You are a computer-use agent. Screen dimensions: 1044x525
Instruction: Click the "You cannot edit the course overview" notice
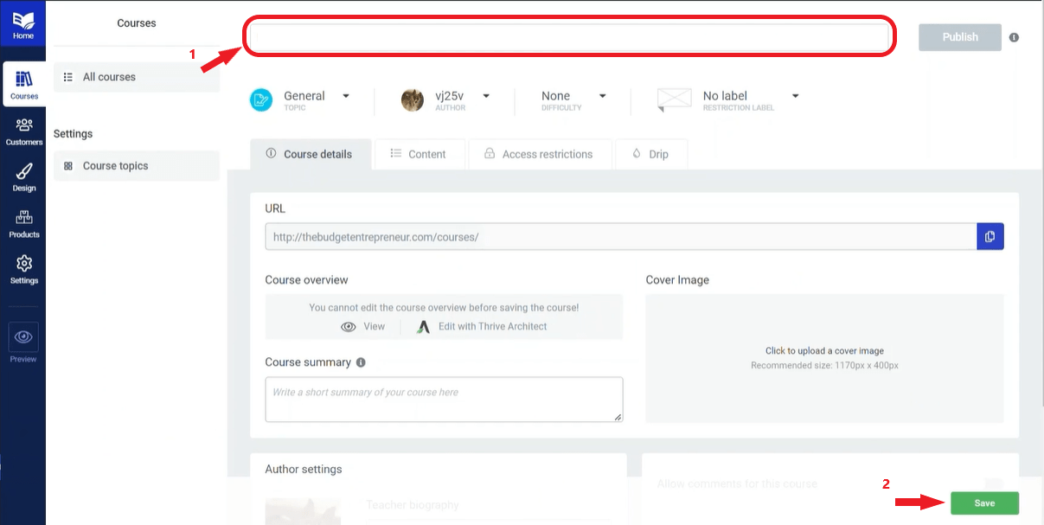click(x=444, y=307)
